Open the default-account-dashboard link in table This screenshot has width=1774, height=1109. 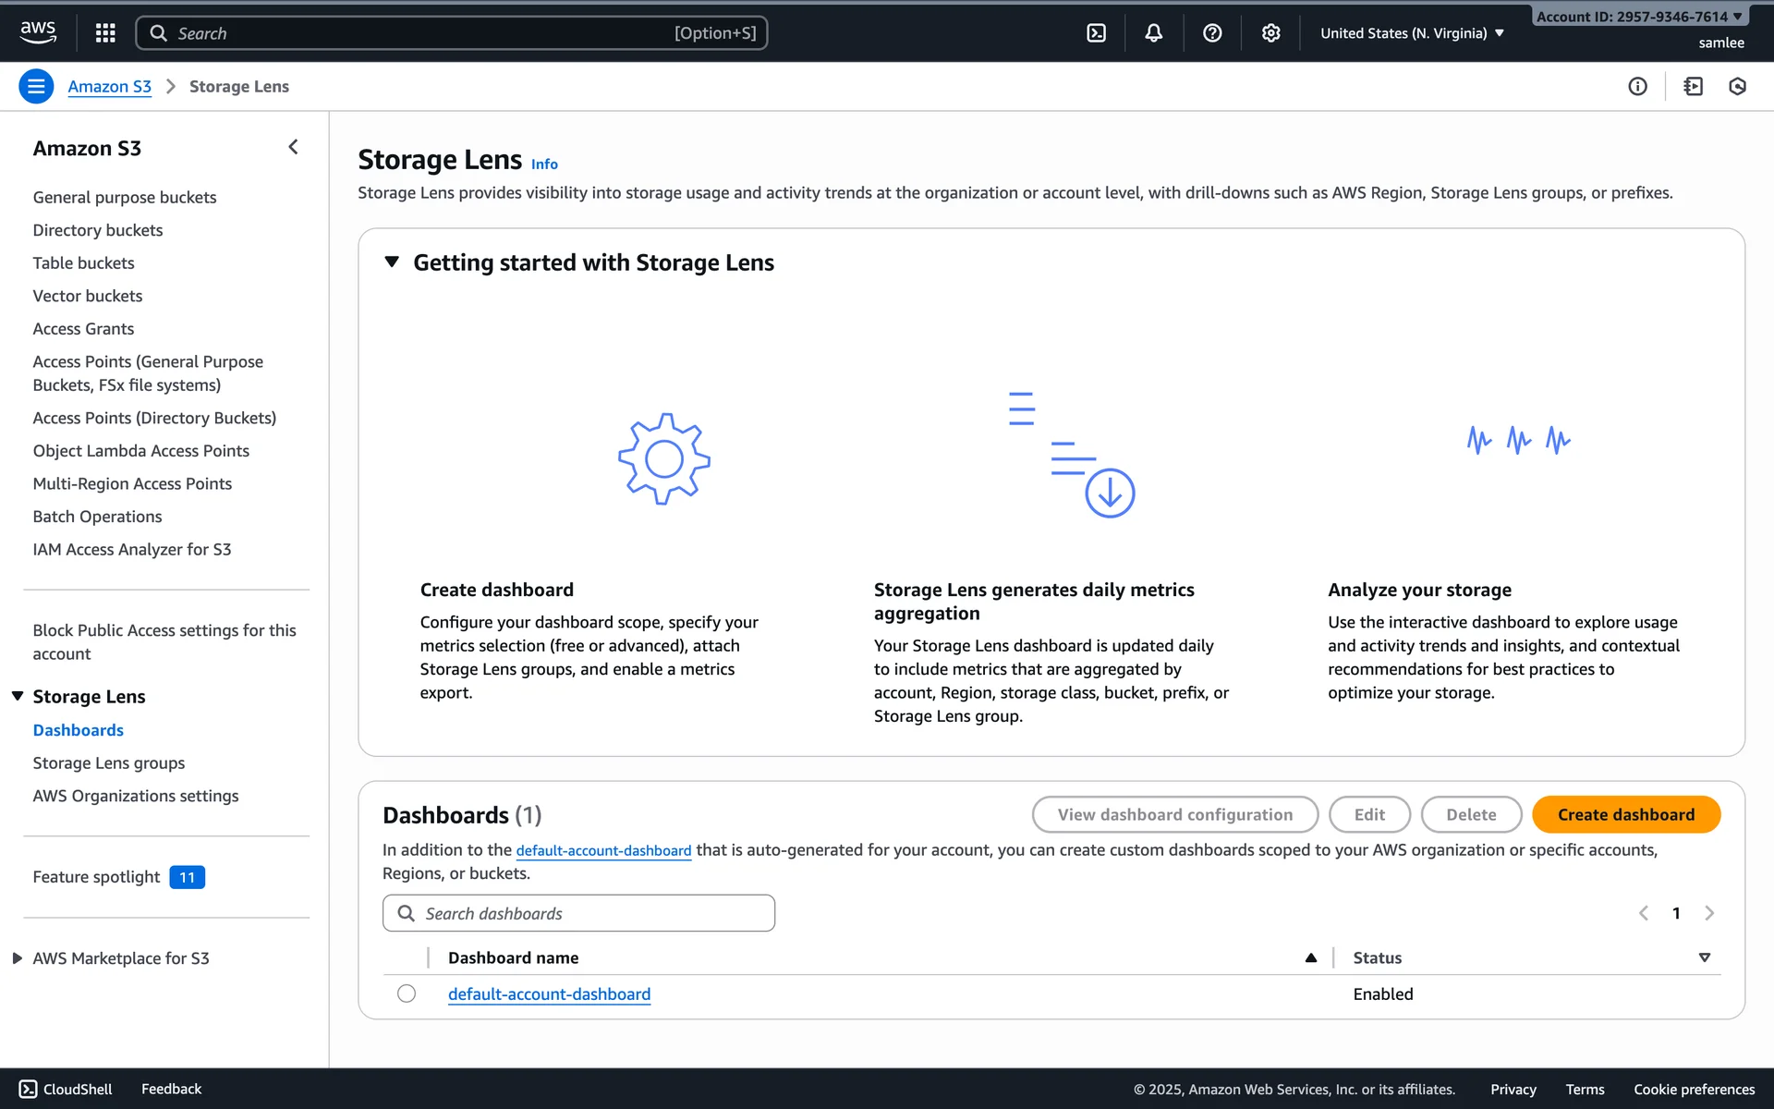click(x=549, y=993)
